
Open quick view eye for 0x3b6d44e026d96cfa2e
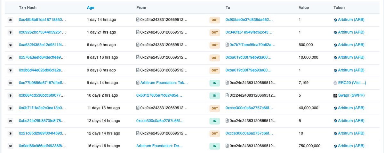pos(10,70)
